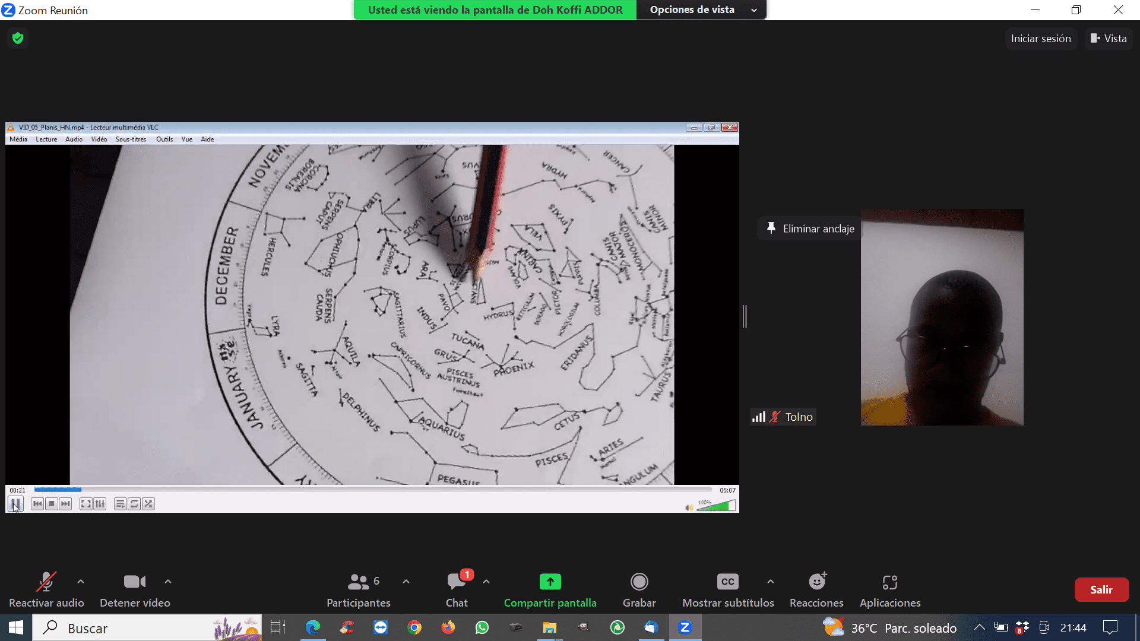This screenshot has width=1140, height=641.
Task: Click VLC previous track button
Action: coord(37,504)
